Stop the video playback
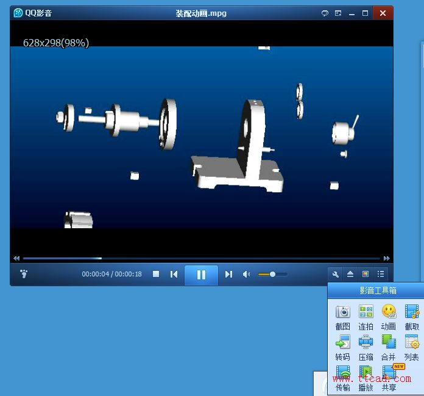The height and width of the screenshot is (396, 424). 156,275
